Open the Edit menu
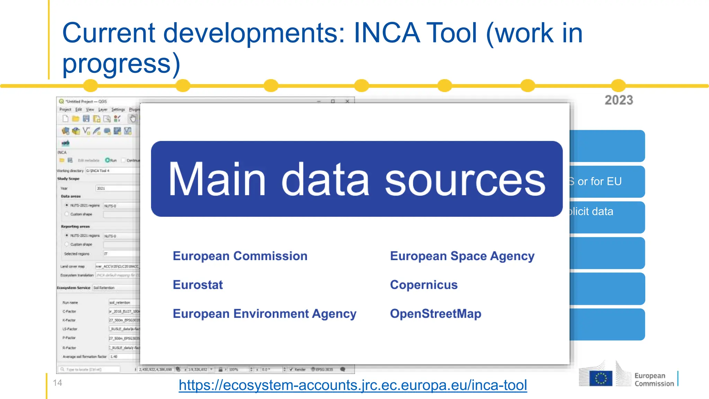Screen dimensions: 709x399 click(x=79, y=109)
